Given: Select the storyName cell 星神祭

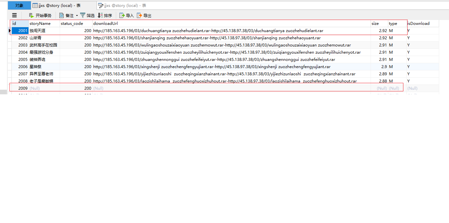Looking at the screenshot, I should [x=44, y=66].
